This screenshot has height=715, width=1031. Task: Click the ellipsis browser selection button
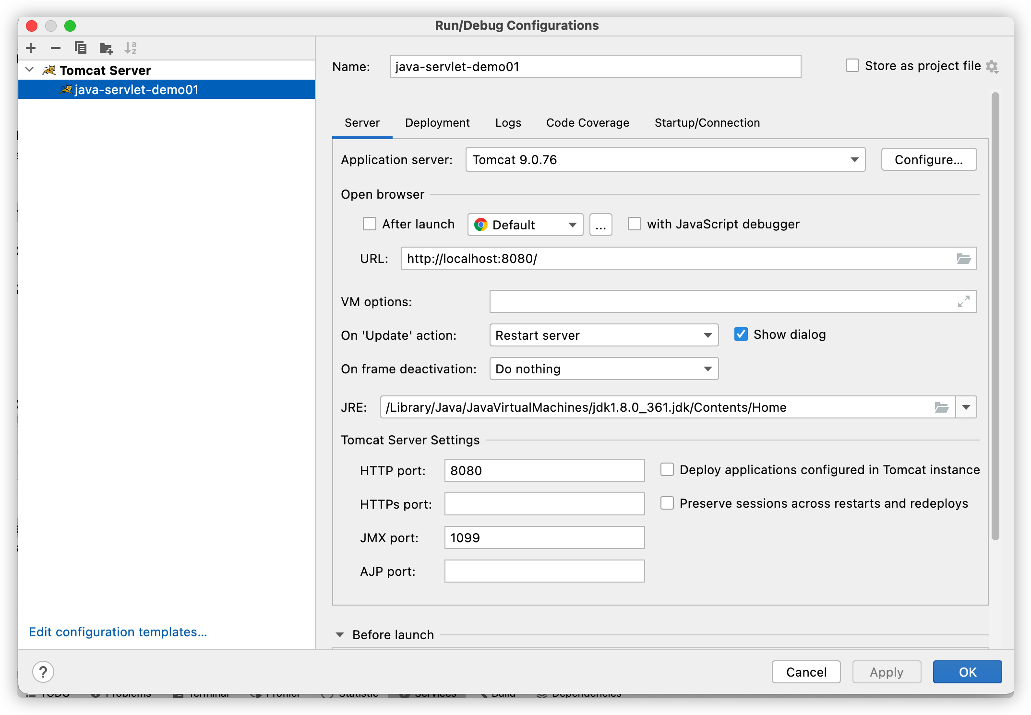[x=600, y=225]
